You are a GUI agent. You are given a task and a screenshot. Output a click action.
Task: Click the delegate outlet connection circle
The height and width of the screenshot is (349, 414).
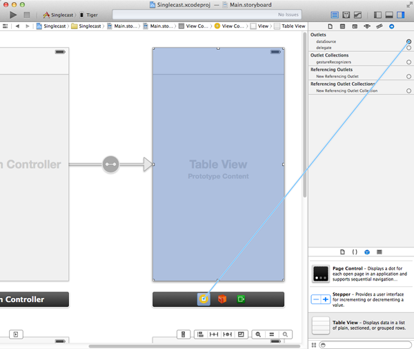click(x=408, y=48)
